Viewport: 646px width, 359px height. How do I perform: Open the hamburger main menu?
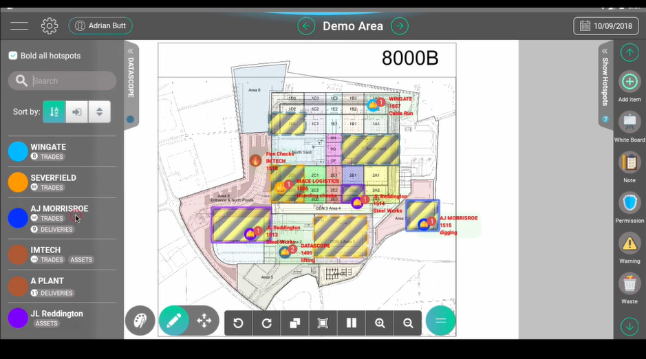(19, 26)
